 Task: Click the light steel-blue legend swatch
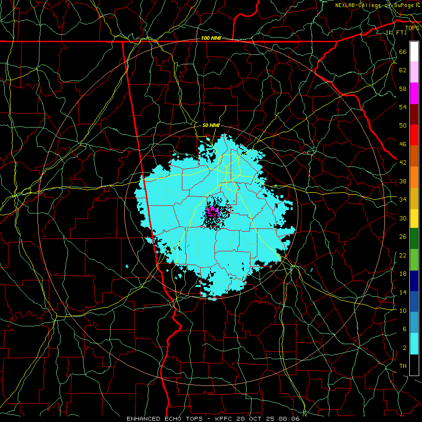(x=414, y=323)
